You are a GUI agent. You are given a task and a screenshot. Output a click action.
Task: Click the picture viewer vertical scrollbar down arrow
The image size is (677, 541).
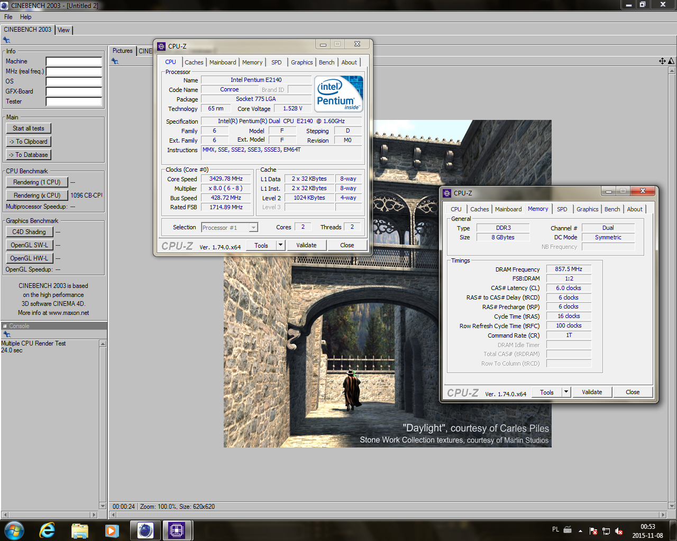[x=672, y=506]
